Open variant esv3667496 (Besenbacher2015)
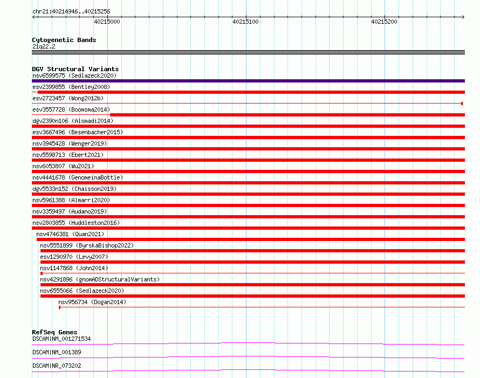This screenshot has width=480, height=378. 78,132
